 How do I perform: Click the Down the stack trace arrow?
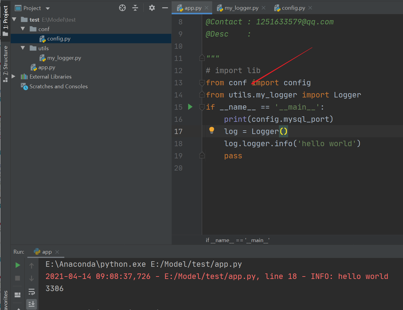coord(31,278)
